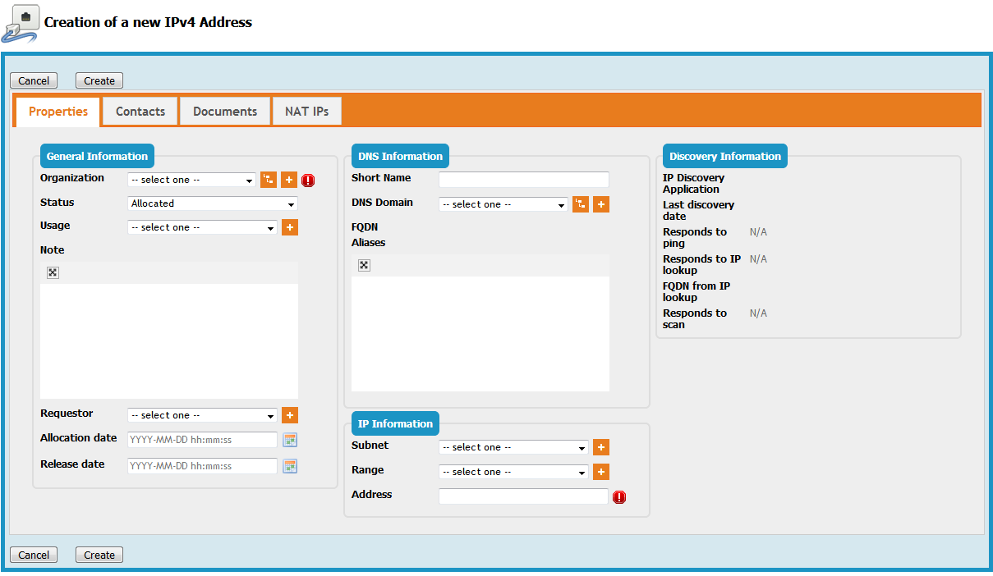Click the plus icon next to Organization
Viewport: 993px width, 576px height.
(x=289, y=180)
